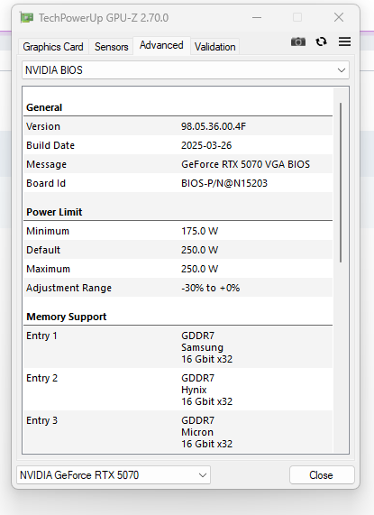Go to the Validation tab
Viewport: 374px width, 515px height.
coord(214,47)
